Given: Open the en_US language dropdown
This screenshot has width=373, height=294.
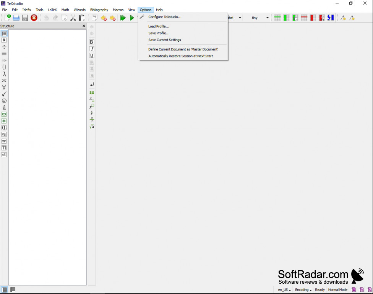Looking at the screenshot, I should click(284, 290).
